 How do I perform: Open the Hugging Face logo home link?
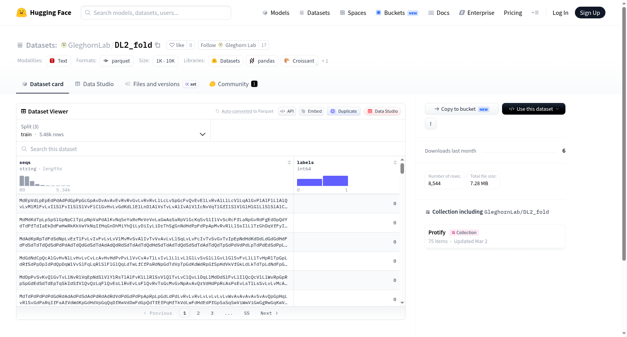[x=44, y=13]
